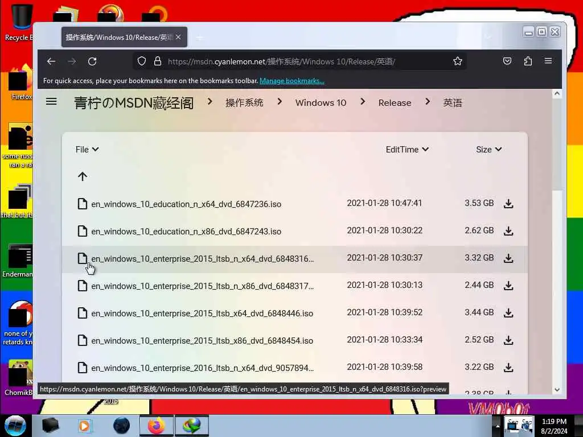Viewport: 583px width, 437px height.
Task: Open the media player taskbar icon
Action: (84, 426)
